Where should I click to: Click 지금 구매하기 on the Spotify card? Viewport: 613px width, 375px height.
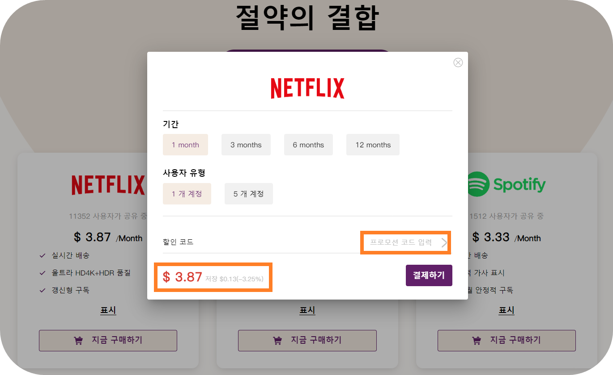[x=507, y=341]
